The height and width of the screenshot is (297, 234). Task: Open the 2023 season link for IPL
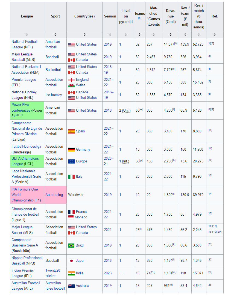pos(108,273)
